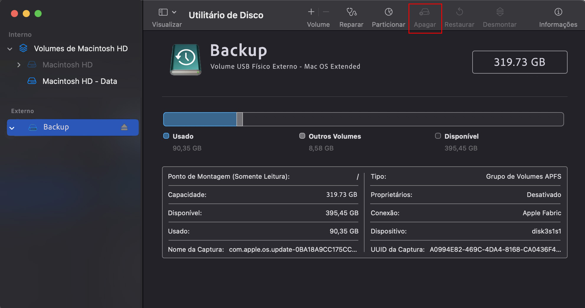Collapse the Backup volume in sidebar

click(x=12, y=128)
